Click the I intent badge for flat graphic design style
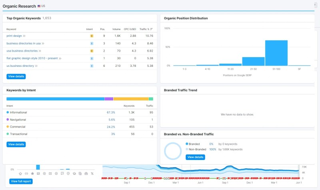This screenshot has width=320, height=190. [x=92, y=58]
